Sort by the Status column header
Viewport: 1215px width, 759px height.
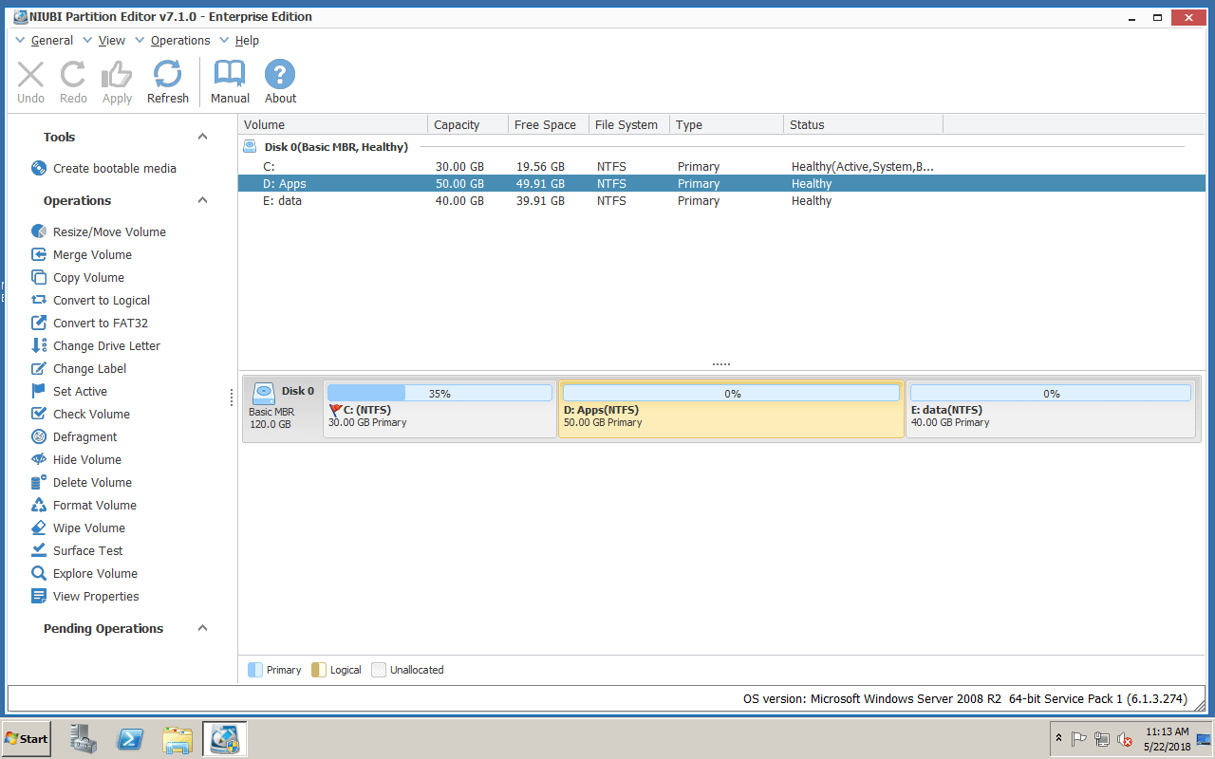864,124
